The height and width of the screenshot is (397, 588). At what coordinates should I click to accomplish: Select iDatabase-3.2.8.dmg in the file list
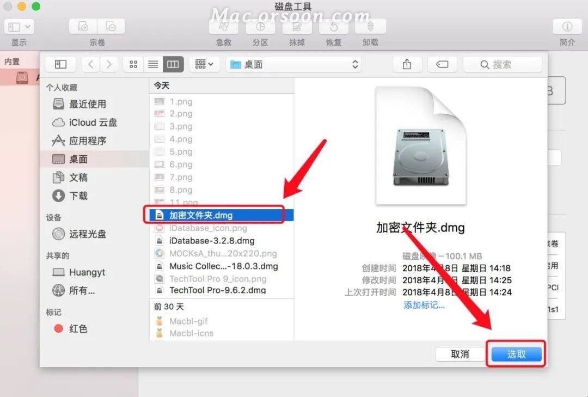(x=211, y=240)
